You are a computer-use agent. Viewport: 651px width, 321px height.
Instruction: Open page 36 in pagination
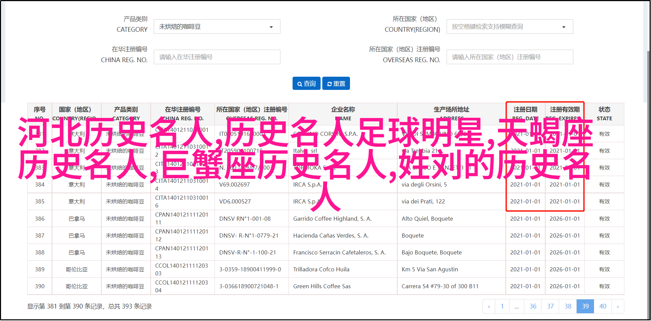[533, 306]
